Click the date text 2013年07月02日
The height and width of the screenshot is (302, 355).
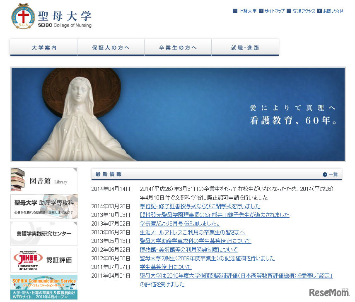[111, 224]
